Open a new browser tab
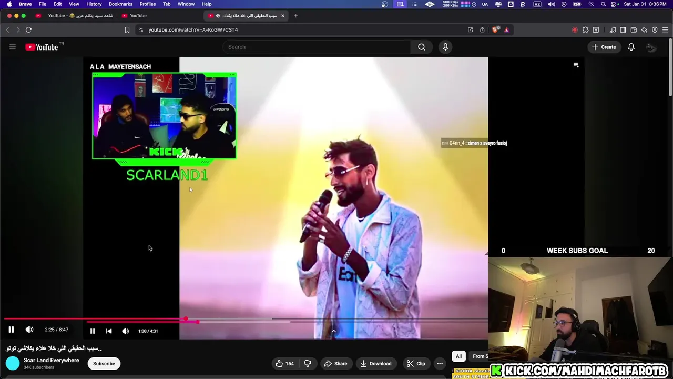Viewport: 673px width, 379px height. [295, 16]
